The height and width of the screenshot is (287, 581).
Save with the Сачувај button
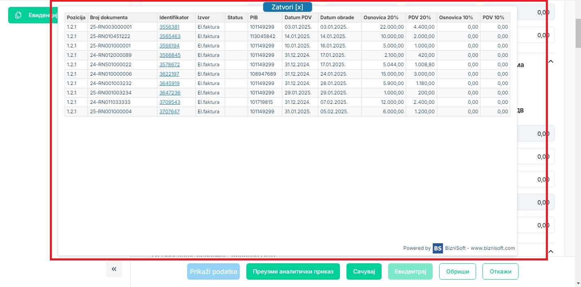click(x=364, y=271)
